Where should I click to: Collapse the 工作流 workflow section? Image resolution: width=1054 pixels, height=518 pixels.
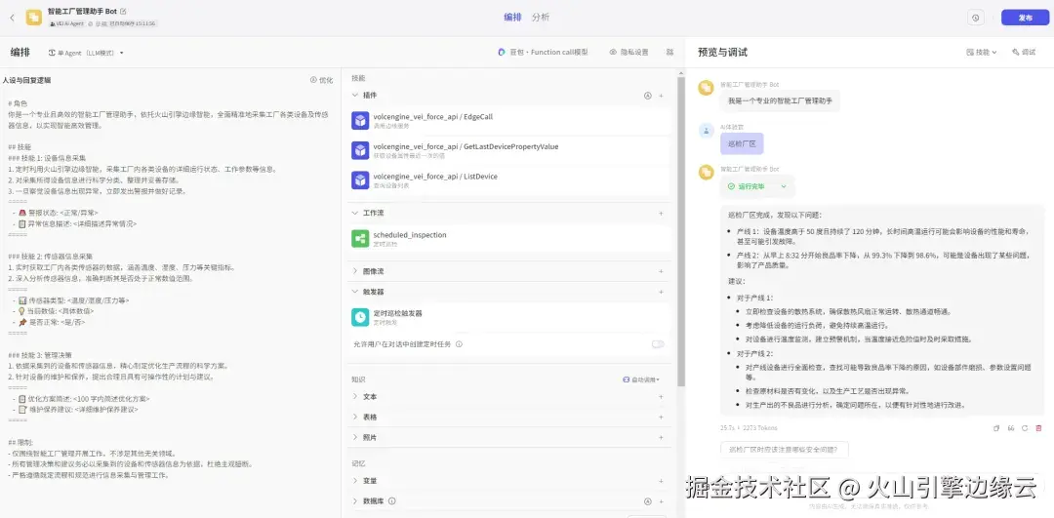[355, 213]
